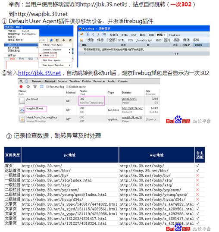Image resolution: width=219 pixels, height=232 pixels.
Task: Click the home icon in Firefox toolbar
Action: [70, 40]
